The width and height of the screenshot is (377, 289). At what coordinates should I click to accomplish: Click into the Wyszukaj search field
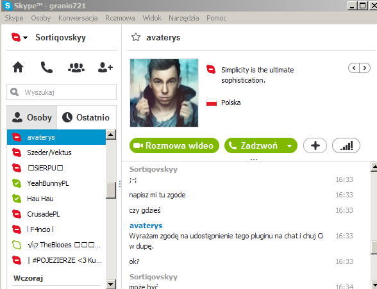pyautogui.click(x=62, y=92)
